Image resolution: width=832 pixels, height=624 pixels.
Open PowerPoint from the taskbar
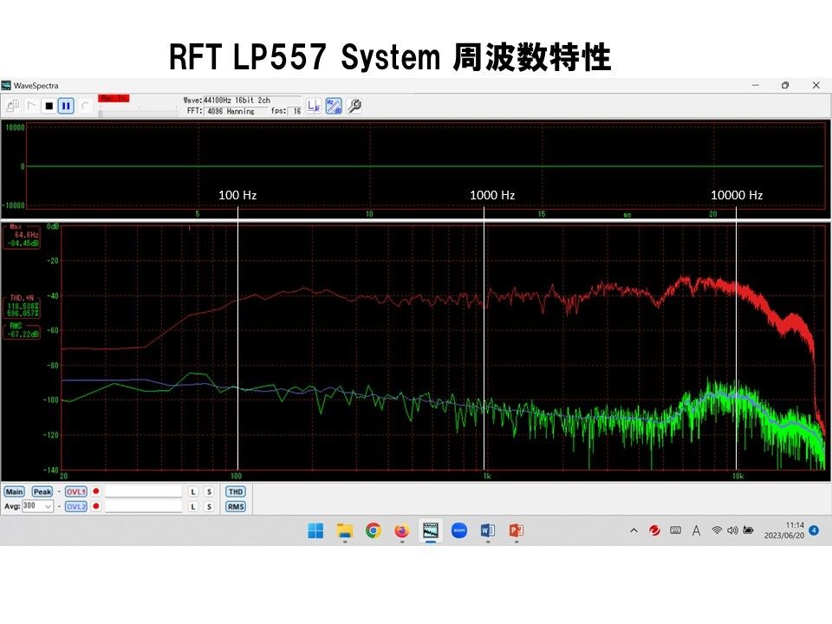[516, 530]
